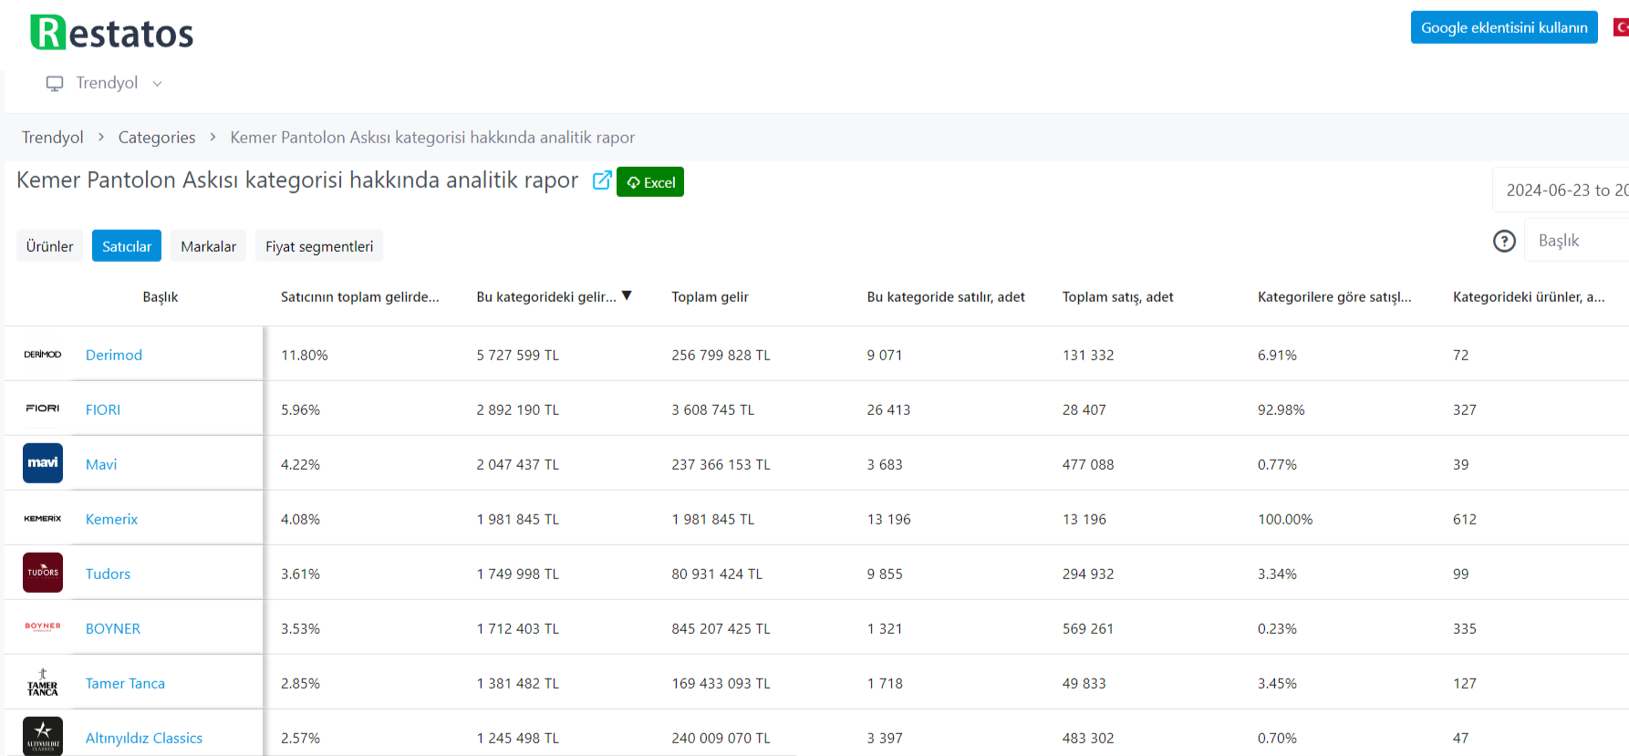Open Kemerix seller link
Viewport: 1629px width, 756px height.
tap(111, 519)
